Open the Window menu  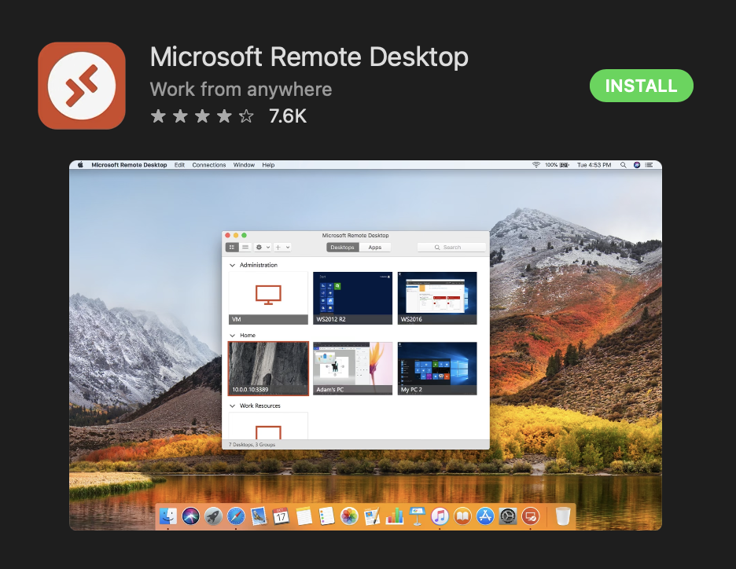[x=244, y=164]
